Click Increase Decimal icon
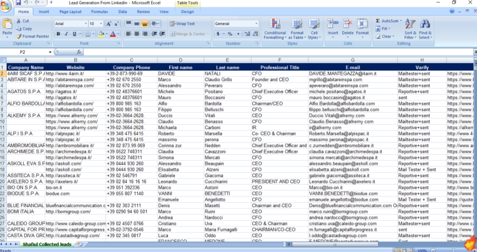The image size is (477, 252). pos(247,34)
